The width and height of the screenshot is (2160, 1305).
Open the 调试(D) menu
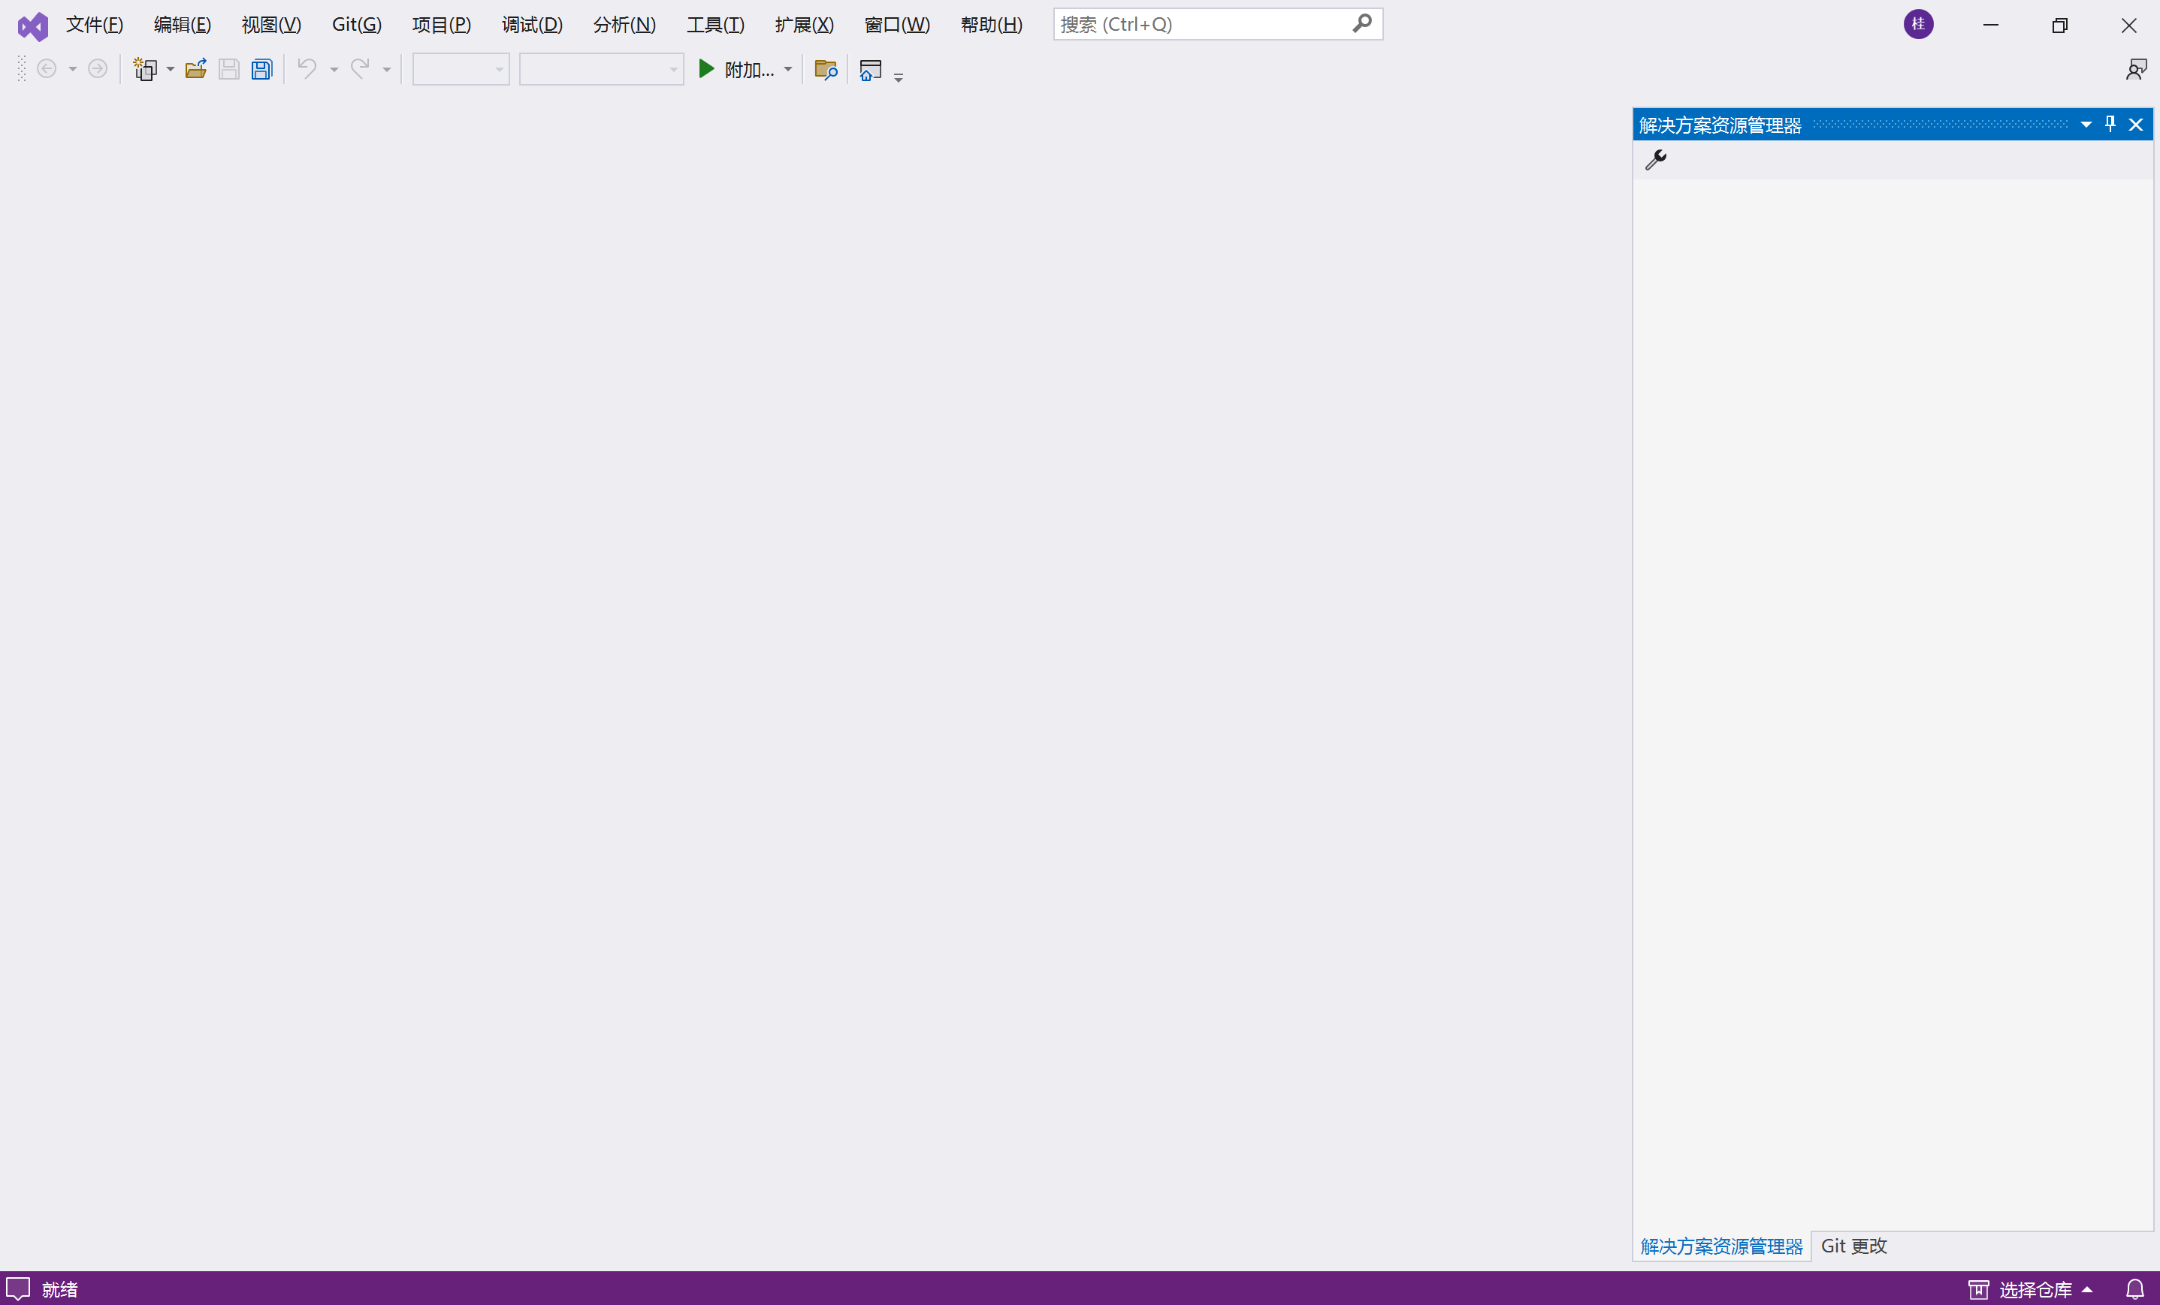[532, 25]
